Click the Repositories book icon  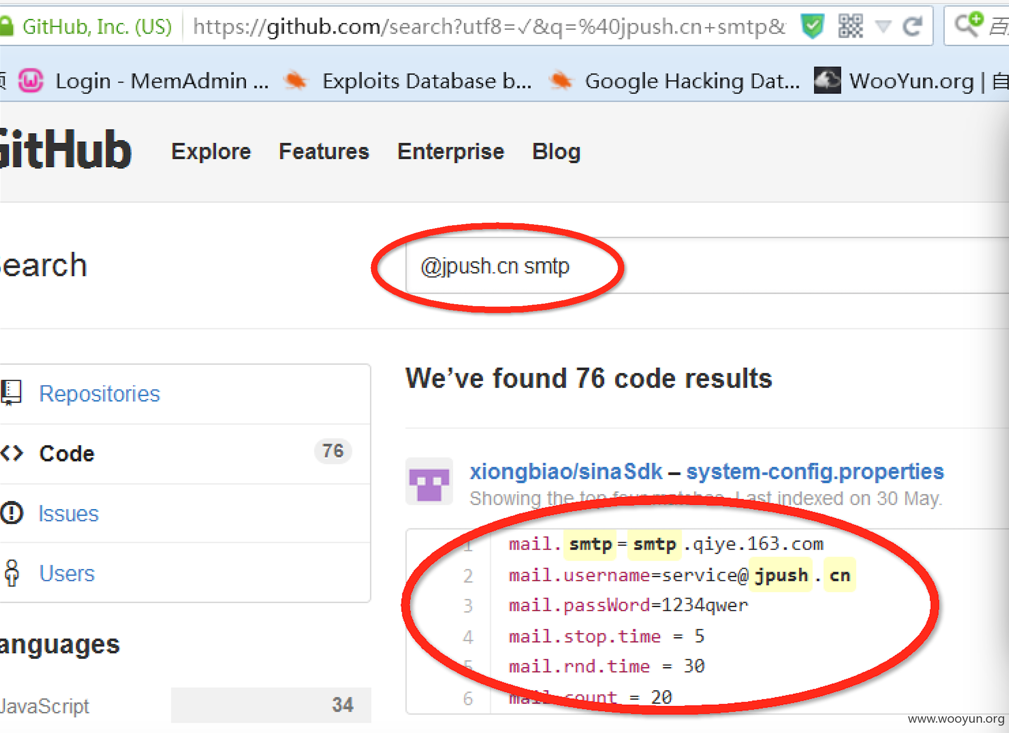tap(11, 393)
